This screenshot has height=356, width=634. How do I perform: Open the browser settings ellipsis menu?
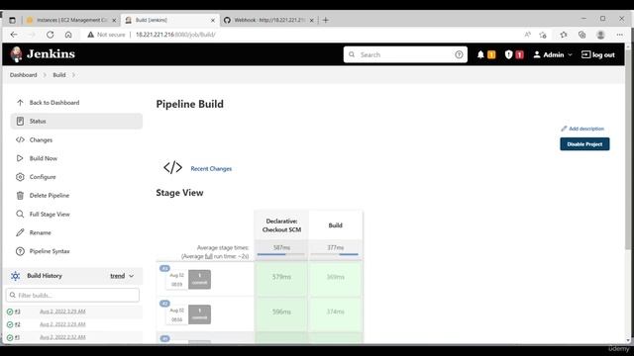pyautogui.click(x=619, y=35)
